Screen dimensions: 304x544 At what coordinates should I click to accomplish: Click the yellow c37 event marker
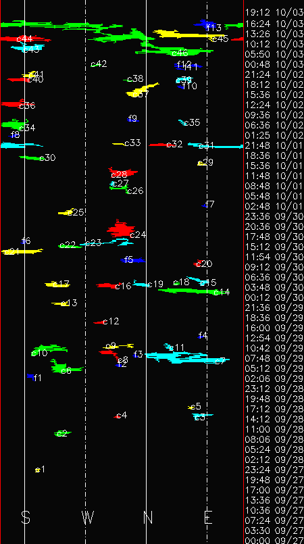point(141,90)
